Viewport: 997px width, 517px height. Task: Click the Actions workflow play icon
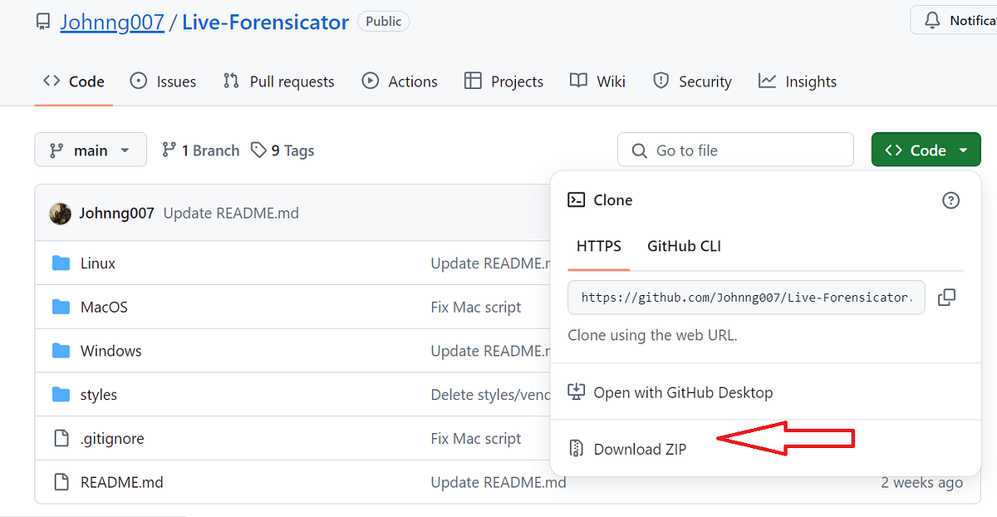(371, 81)
